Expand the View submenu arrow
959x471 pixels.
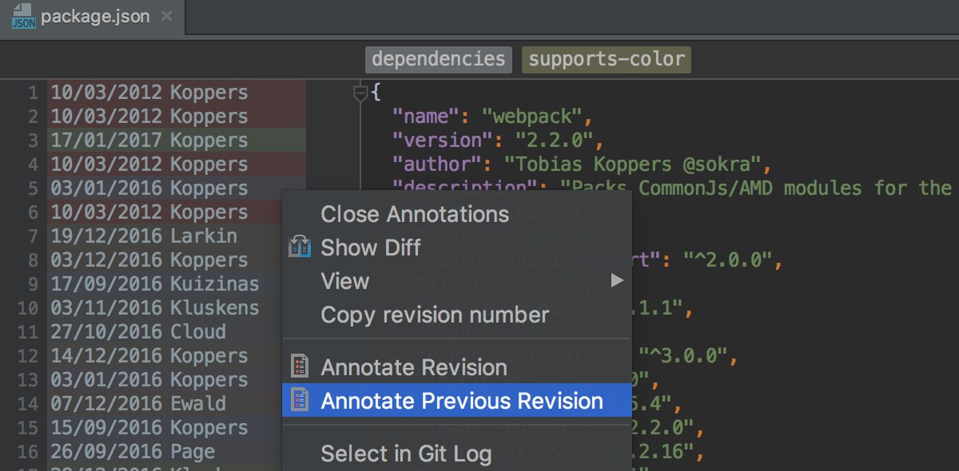(x=616, y=281)
